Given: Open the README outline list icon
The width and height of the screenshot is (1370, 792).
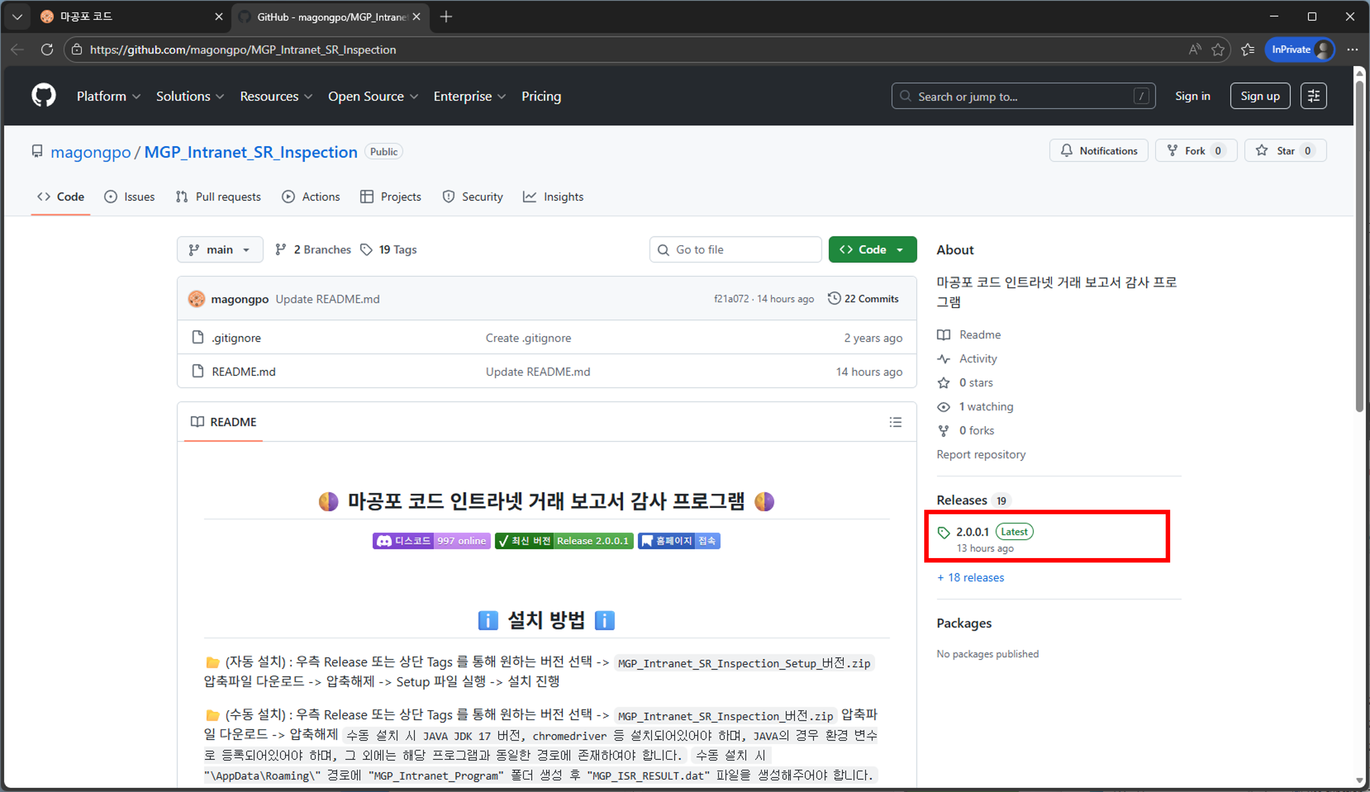Looking at the screenshot, I should point(895,422).
